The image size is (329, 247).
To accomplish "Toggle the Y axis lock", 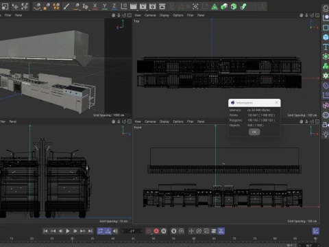I will (105, 6).
